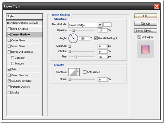Uncheck the Satin checkbox
This screenshot has width=164, height=123.
(x=9, y=69)
